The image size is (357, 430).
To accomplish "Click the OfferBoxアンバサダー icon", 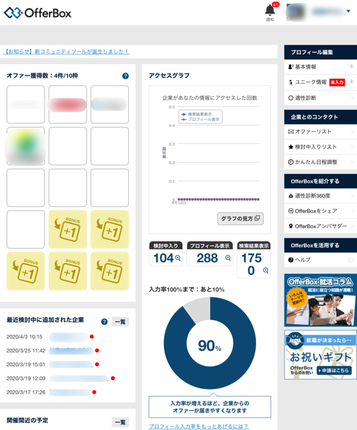I will point(291,226).
